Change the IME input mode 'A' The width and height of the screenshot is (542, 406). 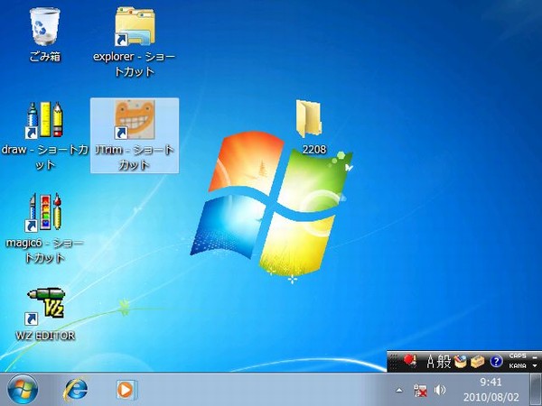pyautogui.click(x=430, y=362)
